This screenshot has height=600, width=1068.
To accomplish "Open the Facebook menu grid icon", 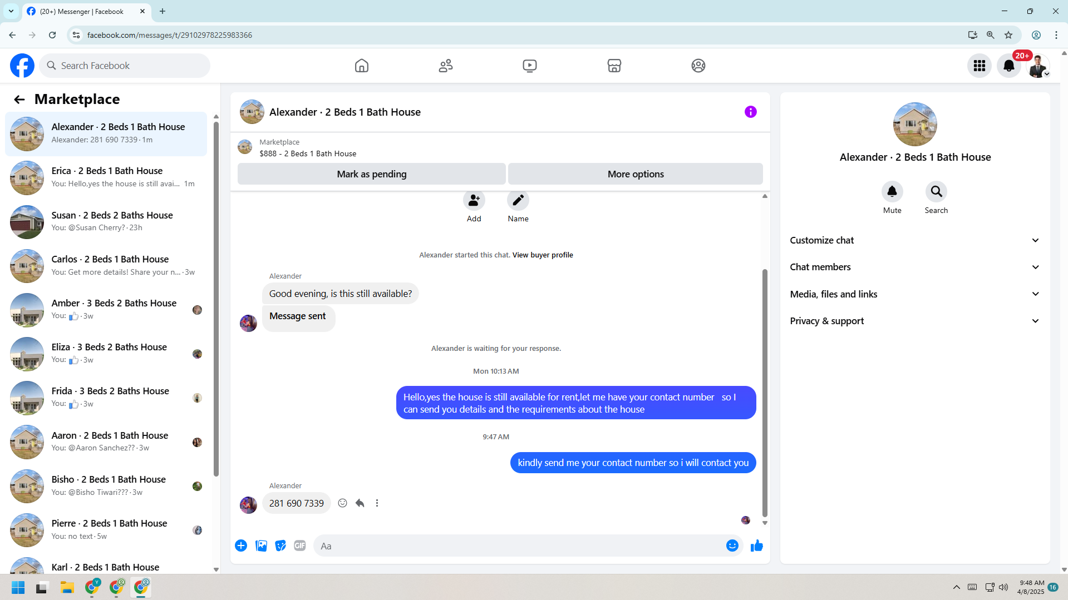I will (x=980, y=66).
